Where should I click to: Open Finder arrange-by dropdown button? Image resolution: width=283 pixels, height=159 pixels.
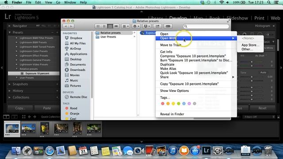[126, 26]
